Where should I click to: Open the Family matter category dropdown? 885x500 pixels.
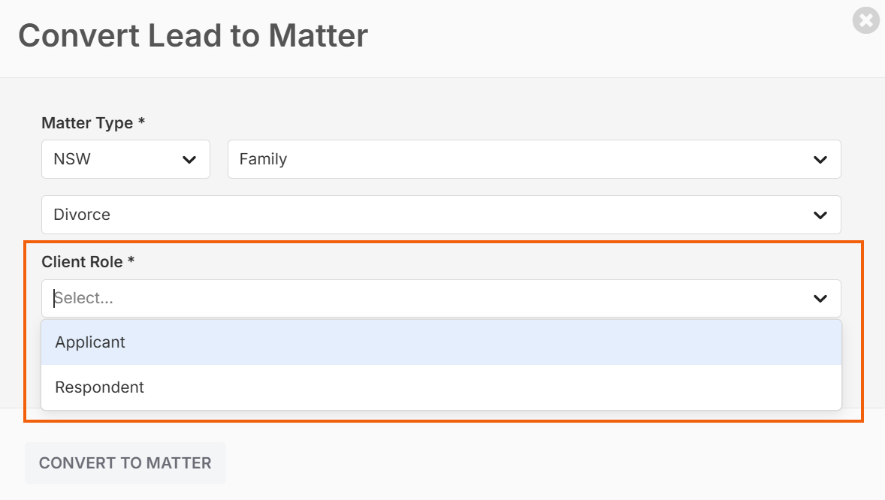(x=534, y=159)
